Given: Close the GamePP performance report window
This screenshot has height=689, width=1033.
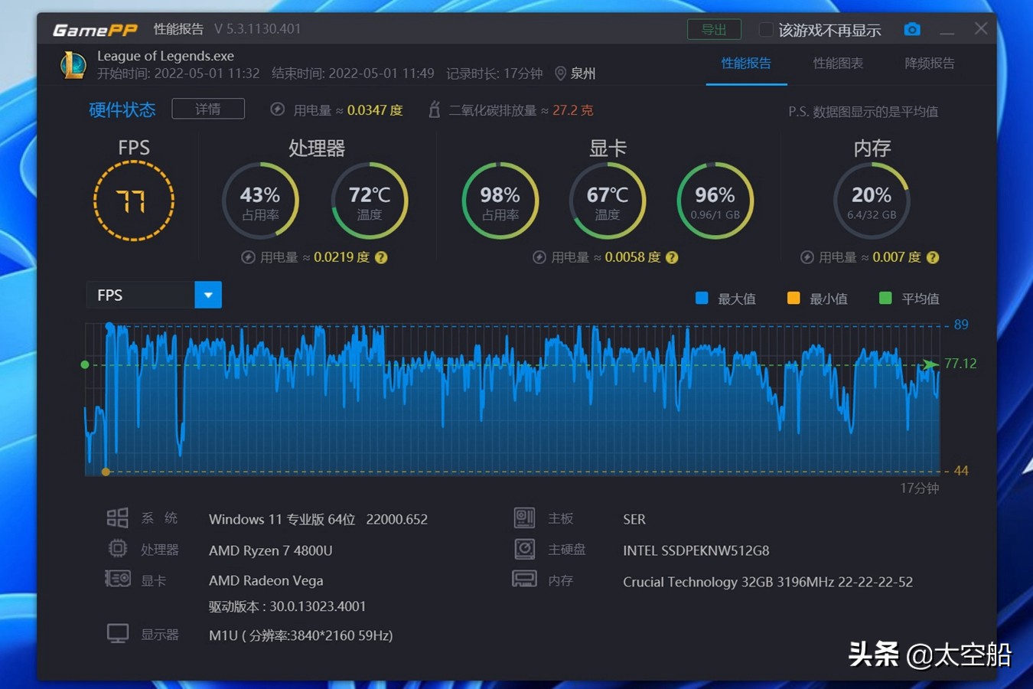Looking at the screenshot, I should tap(981, 29).
